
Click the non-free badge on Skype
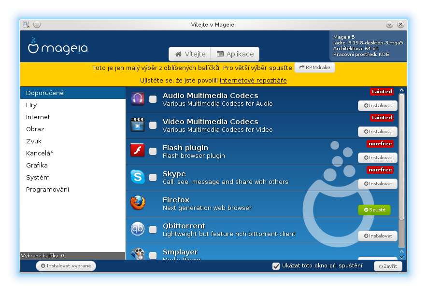pyautogui.click(x=380, y=170)
